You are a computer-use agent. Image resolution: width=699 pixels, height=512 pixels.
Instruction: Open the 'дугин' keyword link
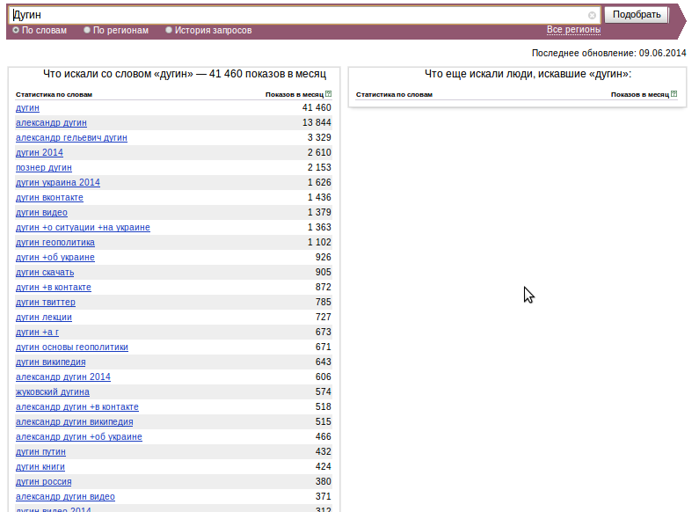pyautogui.click(x=27, y=108)
